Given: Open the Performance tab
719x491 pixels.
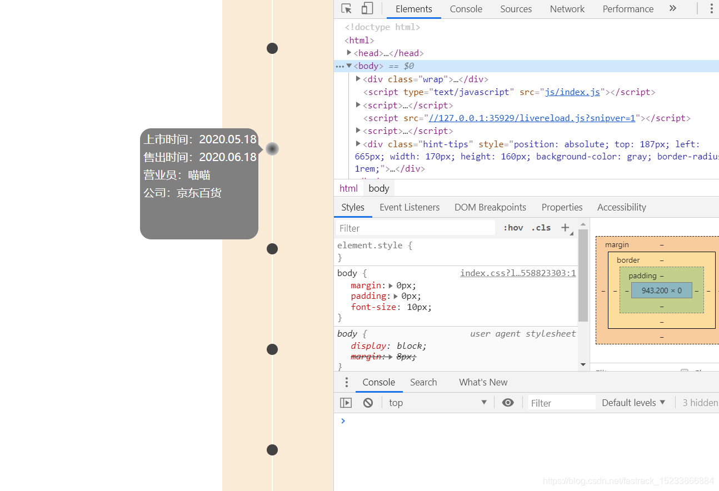Looking at the screenshot, I should pos(628,9).
